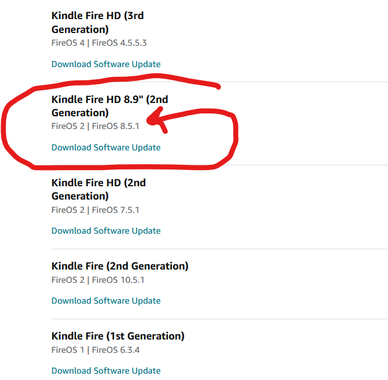The width and height of the screenshot is (388, 380).
Task: Click the FireOS 2 label beside FireOS 10.5.1
Action: pos(68,280)
